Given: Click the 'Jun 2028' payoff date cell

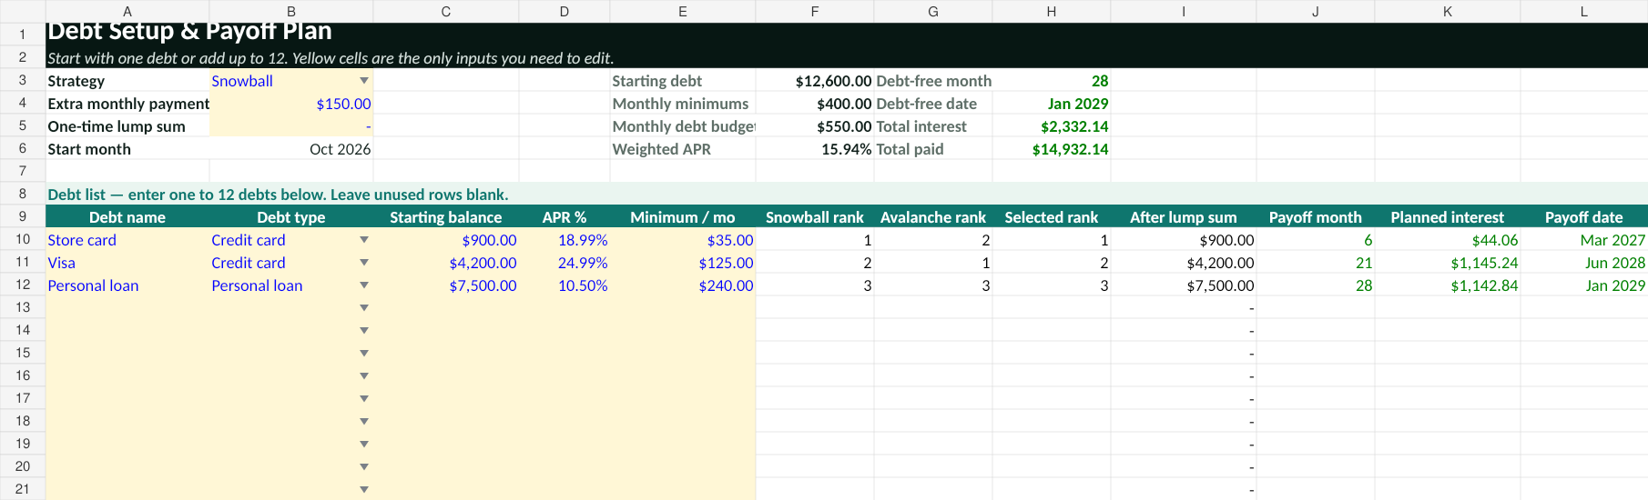Looking at the screenshot, I should [1584, 263].
